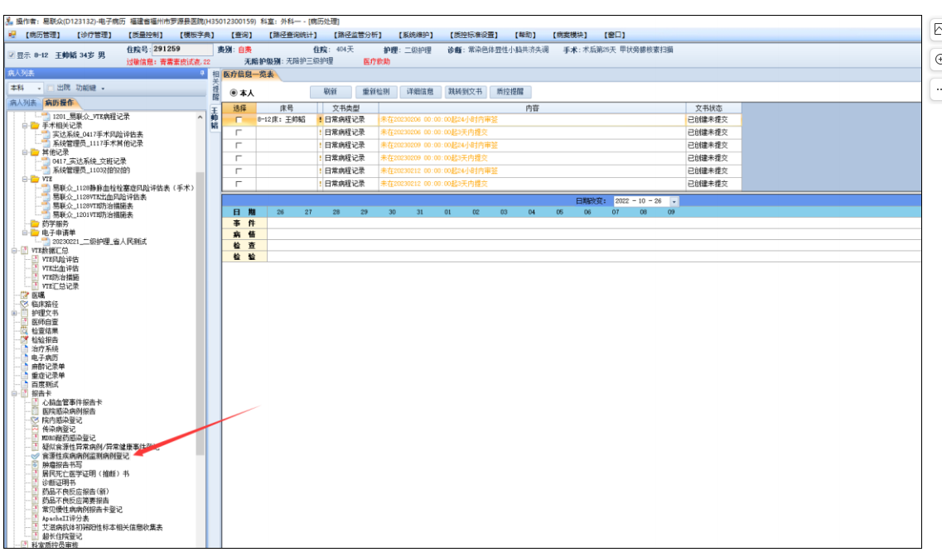Image resolution: width=942 pixels, height=552 pixels.
Task: Click the 百度测试 document icon
Action: pyautogui.click(x=25, y=385)
